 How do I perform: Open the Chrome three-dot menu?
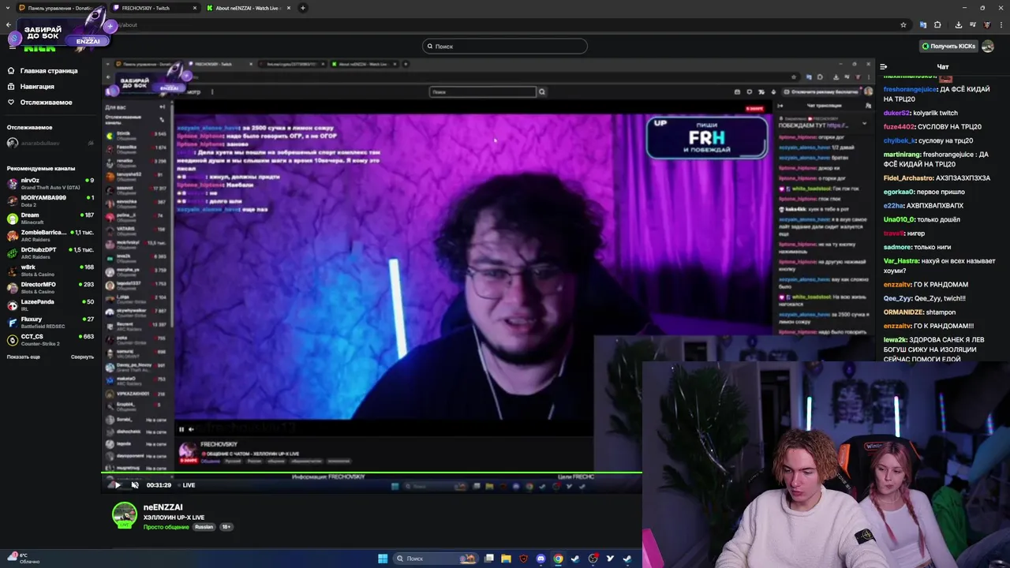point(1002,24)
